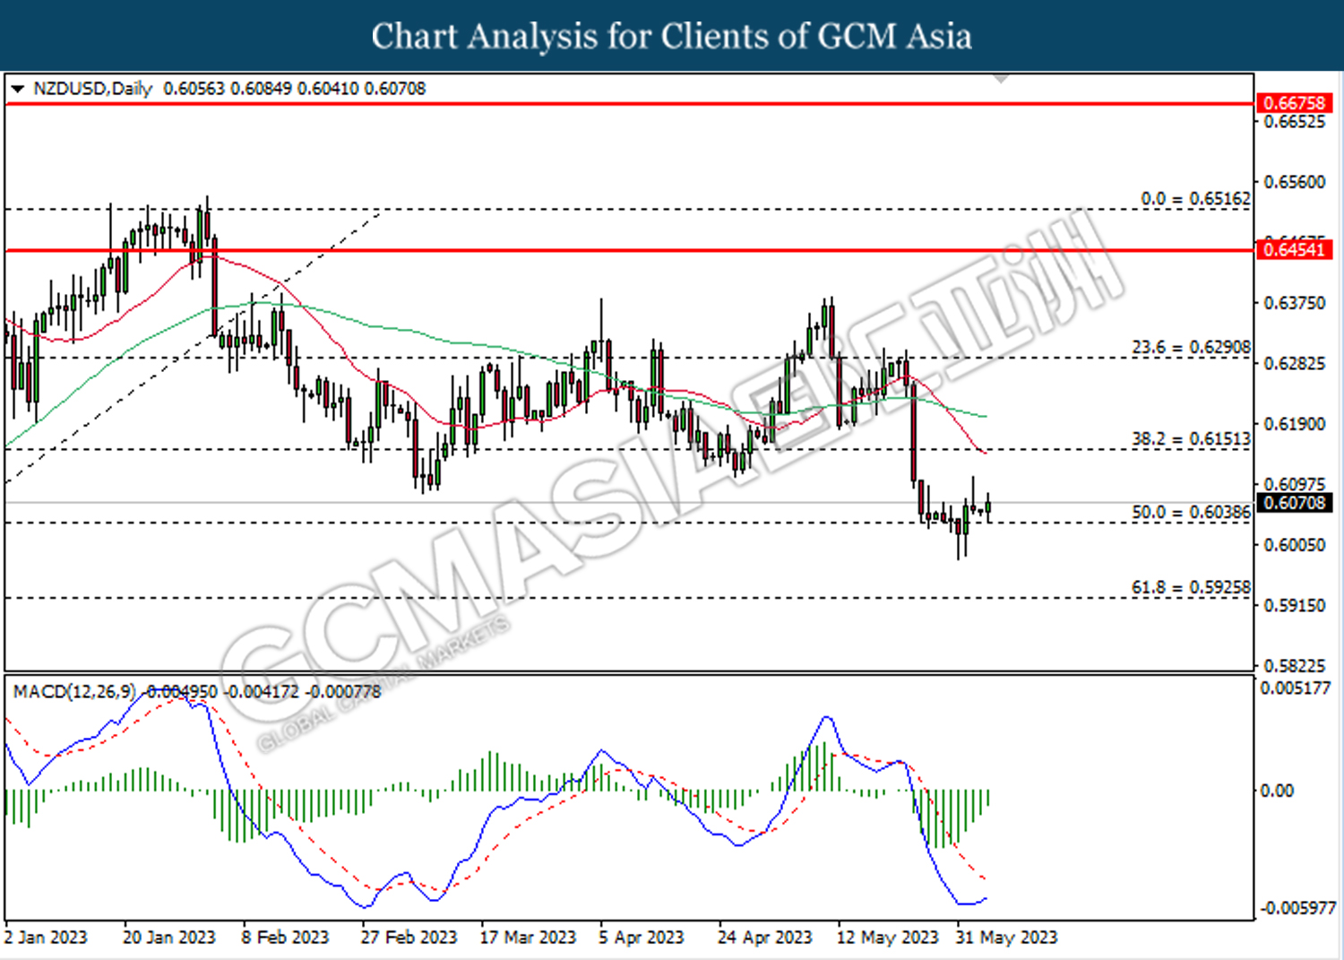Click the date label 27 Feb 2023

[x=409, y=938]
